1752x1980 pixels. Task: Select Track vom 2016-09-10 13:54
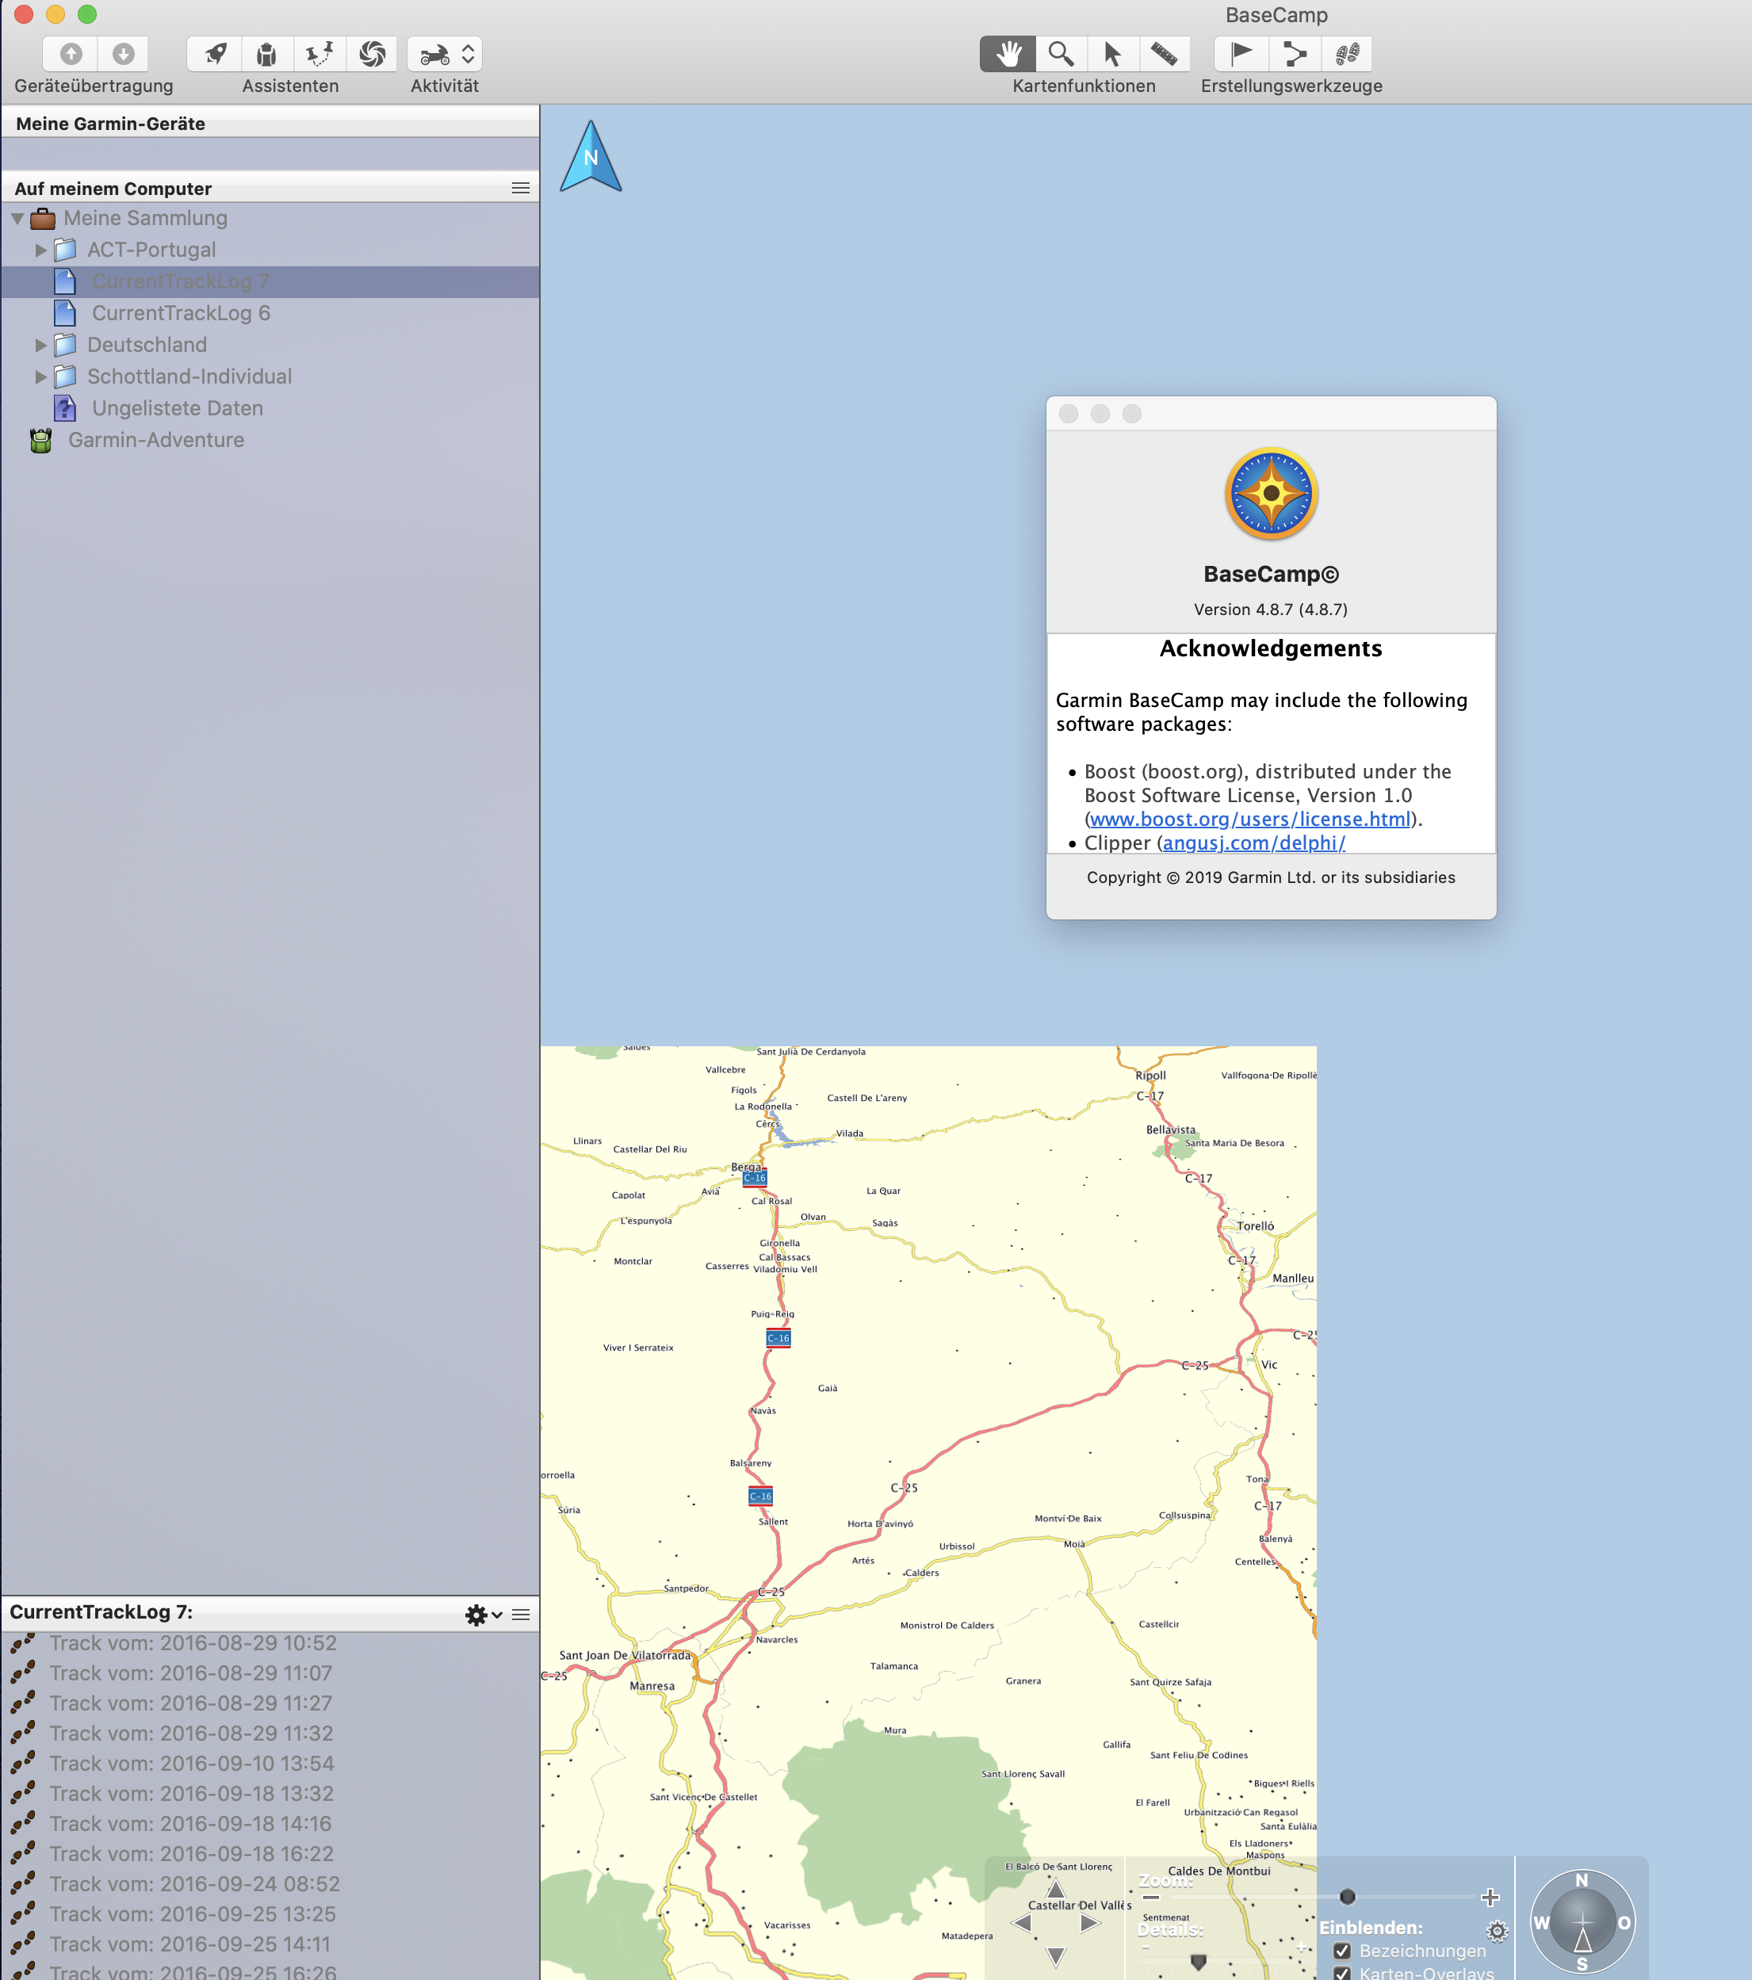click(191, 1763)
